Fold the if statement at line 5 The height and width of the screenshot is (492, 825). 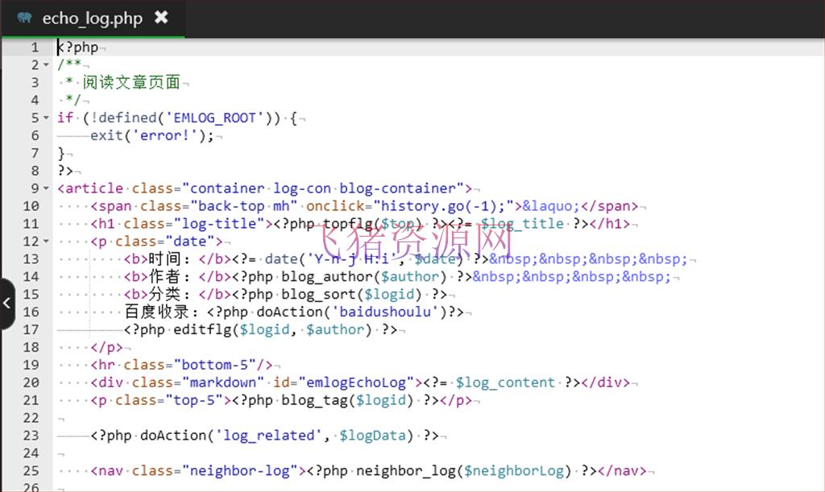tap(45, 118)
